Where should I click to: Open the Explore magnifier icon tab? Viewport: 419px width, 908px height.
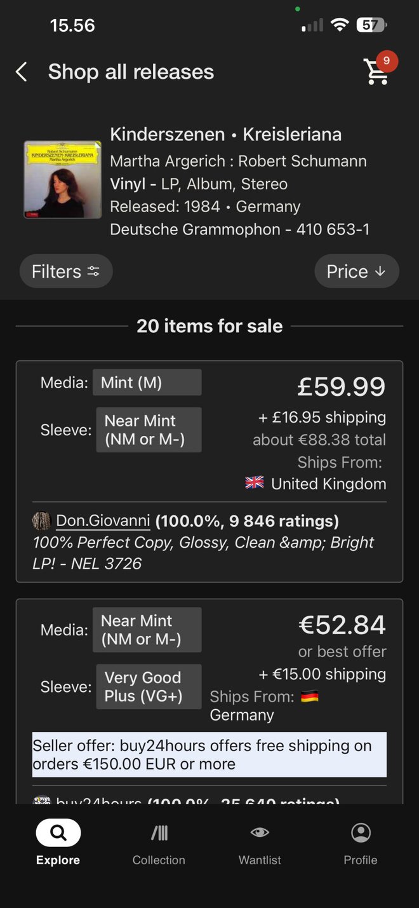pyautogui.click(x=58, y=832)
